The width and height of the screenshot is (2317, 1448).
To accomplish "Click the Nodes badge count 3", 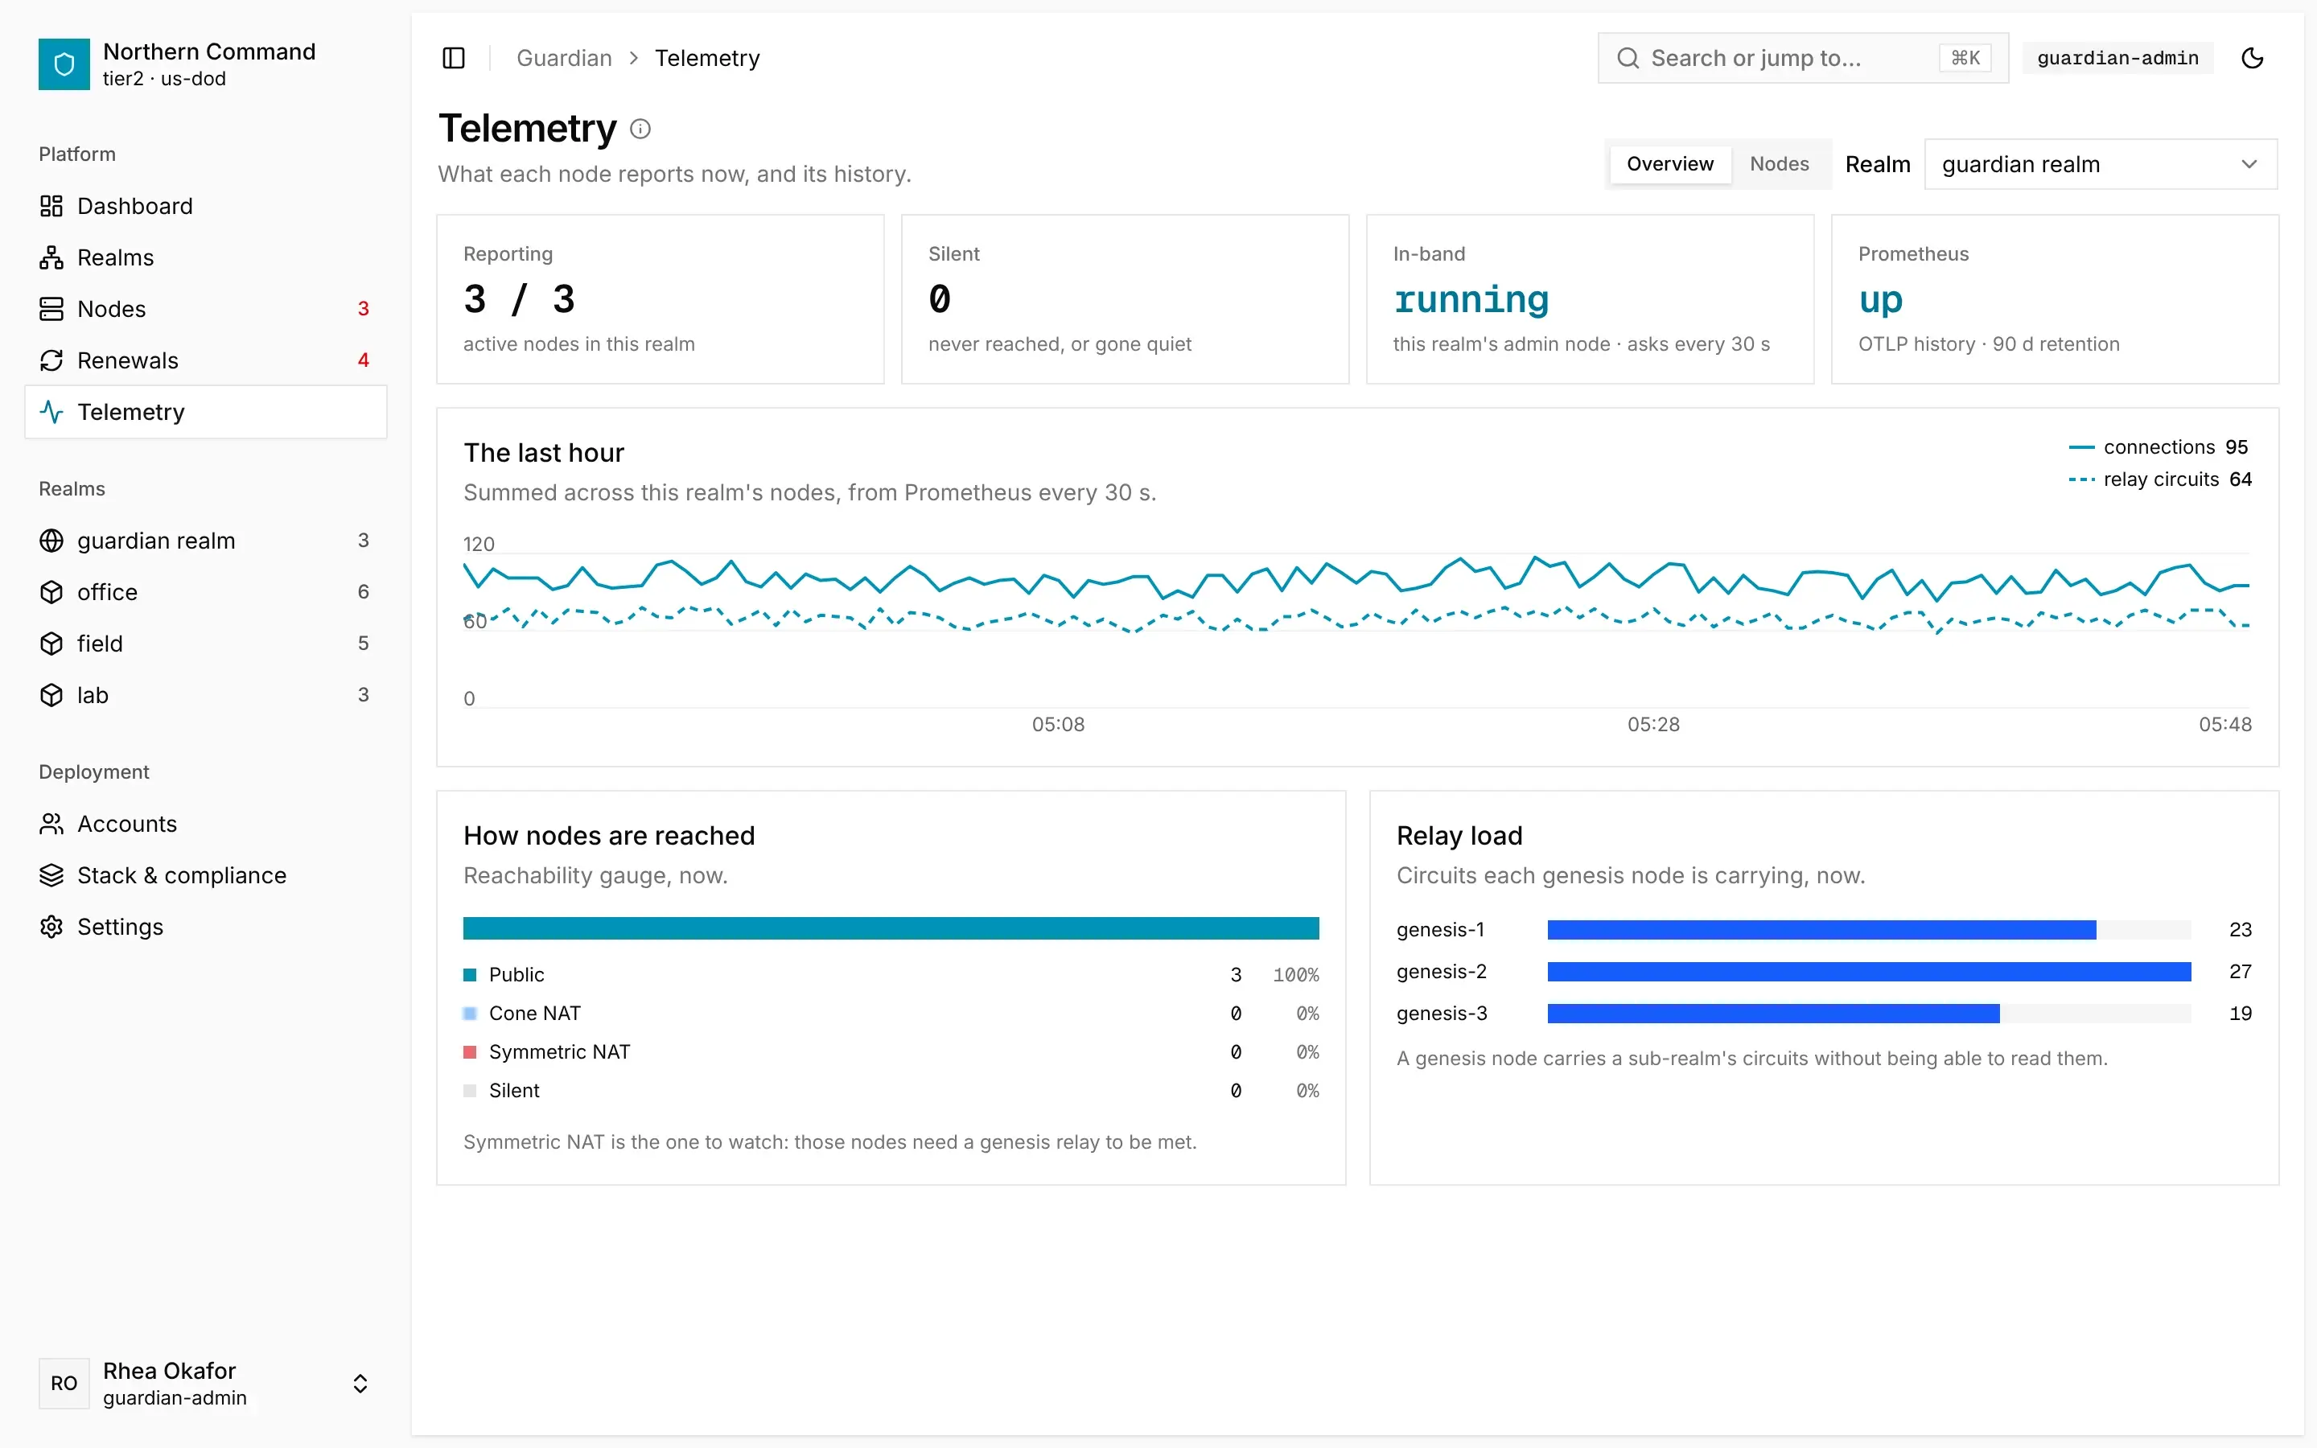I will click(363, 310).
